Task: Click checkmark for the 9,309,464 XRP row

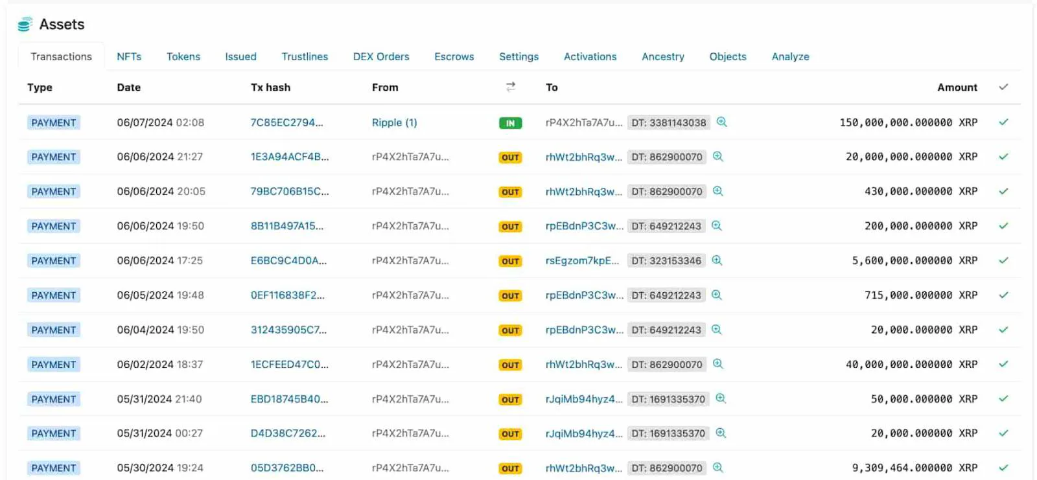Action: [1003, 468]
